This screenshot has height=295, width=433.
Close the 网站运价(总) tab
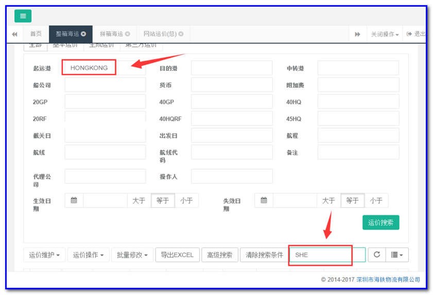(181, 34)
